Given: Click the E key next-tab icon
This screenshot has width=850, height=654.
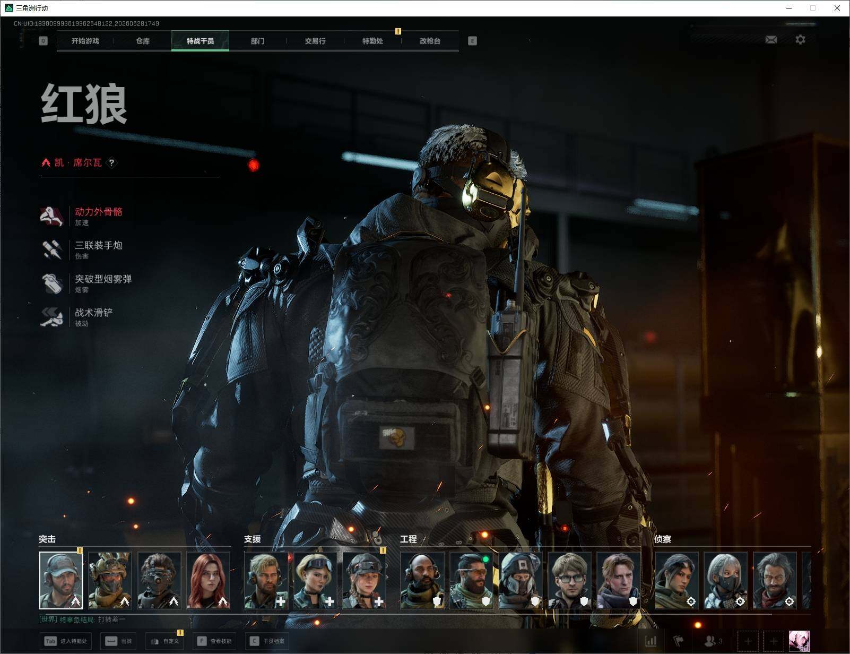Looking at the screenshot, I should [x=473, y=41].
